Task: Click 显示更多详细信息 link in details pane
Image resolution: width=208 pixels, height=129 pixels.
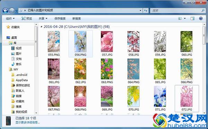Action: click(28, 122)
